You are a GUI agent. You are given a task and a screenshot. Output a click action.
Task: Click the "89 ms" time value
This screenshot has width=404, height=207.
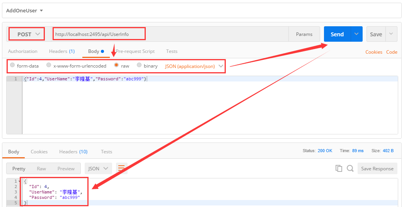pyautogui.click(x=358, y=151)
